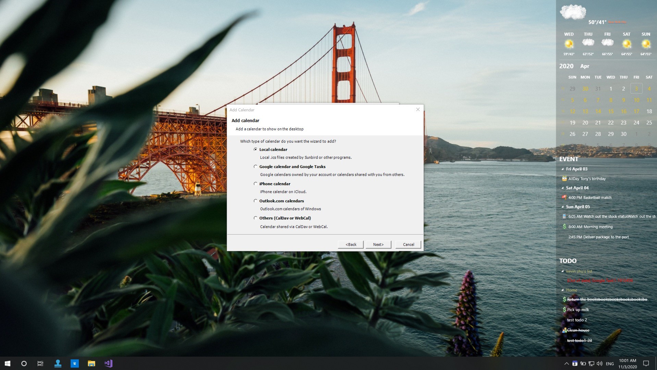
Task: Click the cloudy current weather icon
Action: 573,12
